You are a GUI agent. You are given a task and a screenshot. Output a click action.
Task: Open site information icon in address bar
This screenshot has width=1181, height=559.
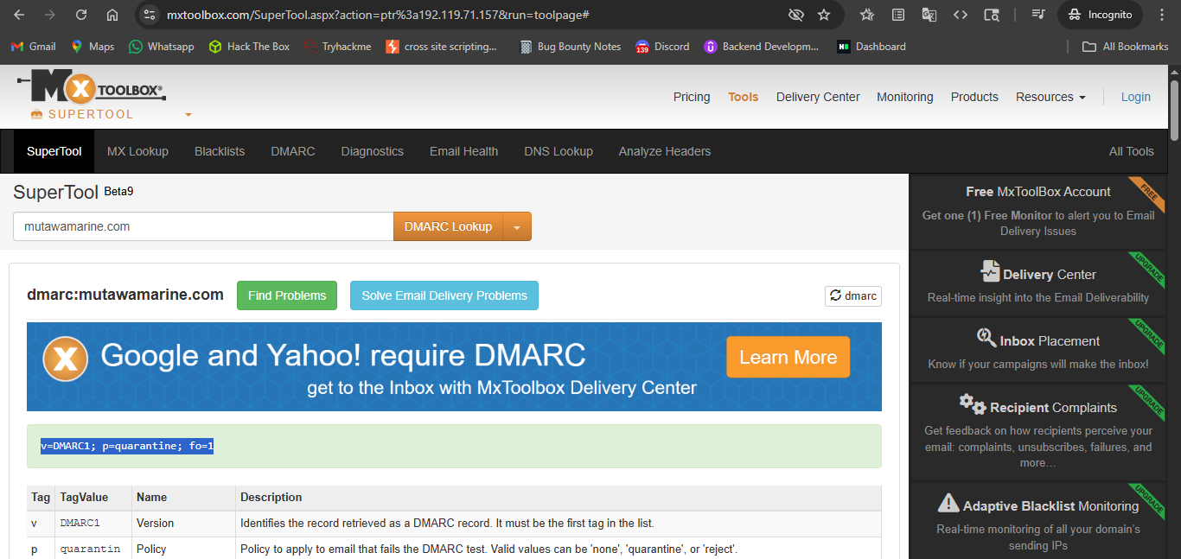(150, 15)
